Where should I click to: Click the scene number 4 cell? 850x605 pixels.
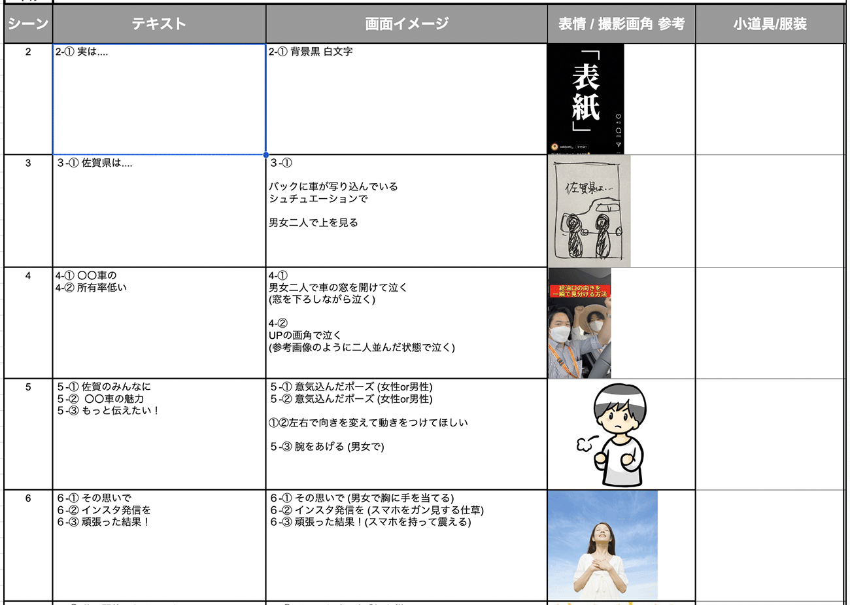click(x=28, y=322)
